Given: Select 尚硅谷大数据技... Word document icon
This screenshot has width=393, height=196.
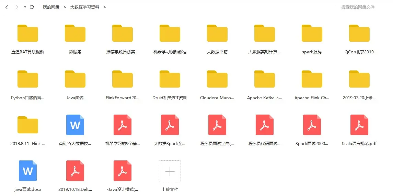Looking at the screenshot, I should [75, 125].
